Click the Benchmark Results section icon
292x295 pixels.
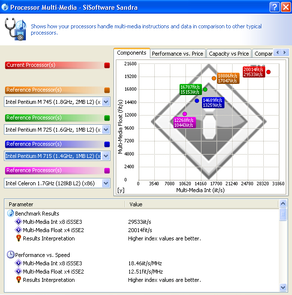point(11,214)
